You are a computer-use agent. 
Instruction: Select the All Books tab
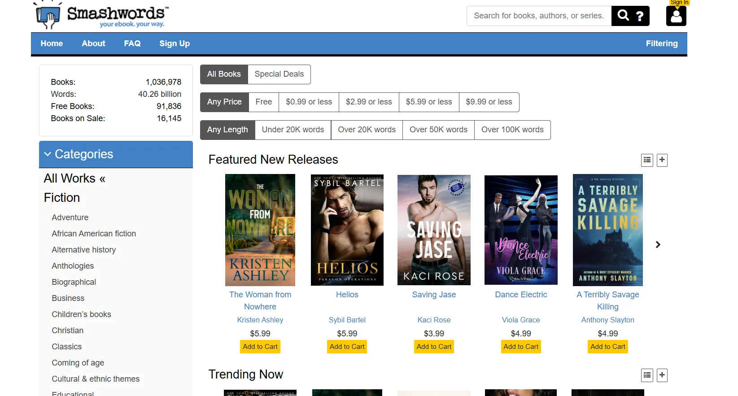click(224, 74)
